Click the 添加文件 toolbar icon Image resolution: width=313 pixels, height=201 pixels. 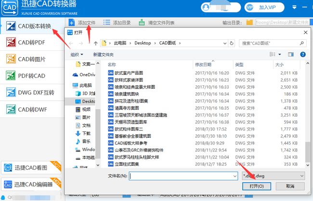[71, 23]
